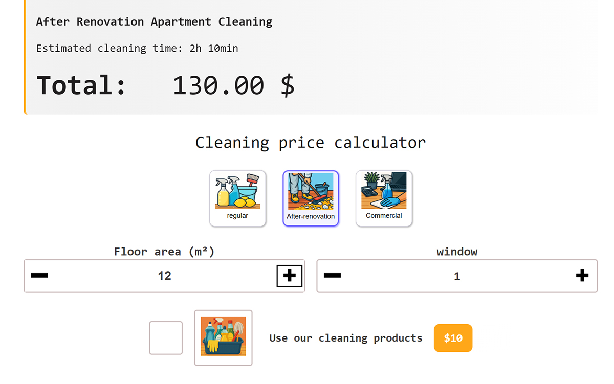Click the 'Floor area (m²)' label
The image size is (614, 384).
tap(164, 252)
